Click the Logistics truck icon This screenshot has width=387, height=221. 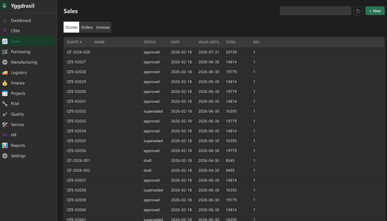5,72
